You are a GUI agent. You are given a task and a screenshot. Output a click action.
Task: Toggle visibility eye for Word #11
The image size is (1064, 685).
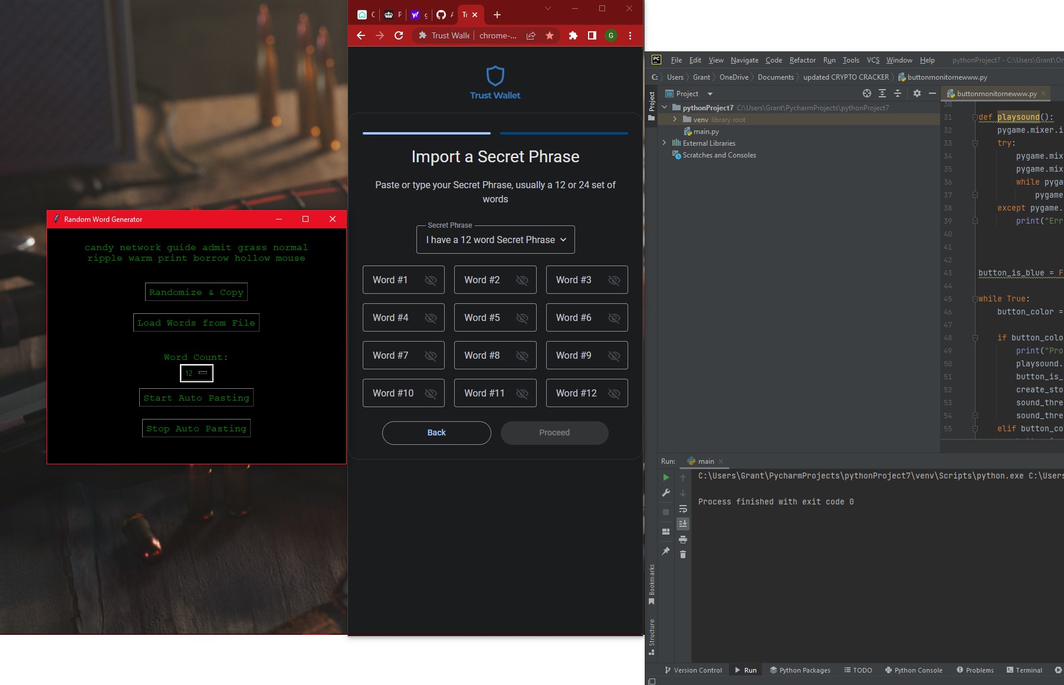pyautogui.click(x=522, y=394)
